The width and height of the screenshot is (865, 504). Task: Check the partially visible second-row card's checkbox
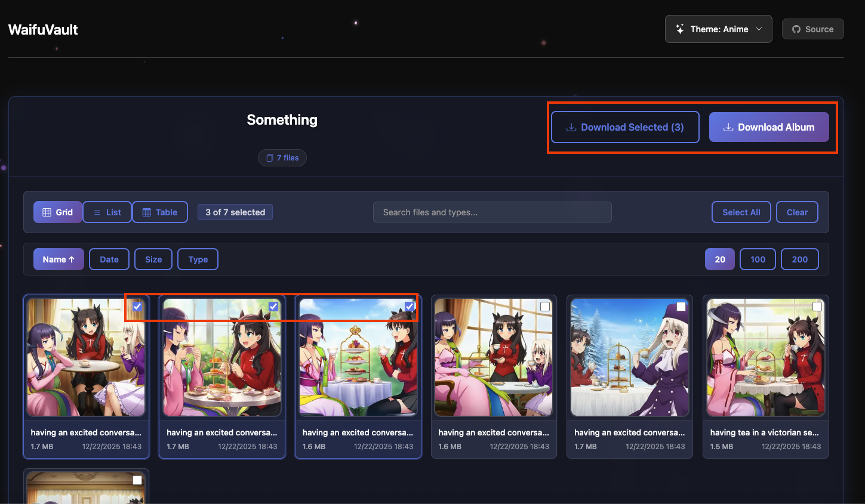[x=137, y=480]
